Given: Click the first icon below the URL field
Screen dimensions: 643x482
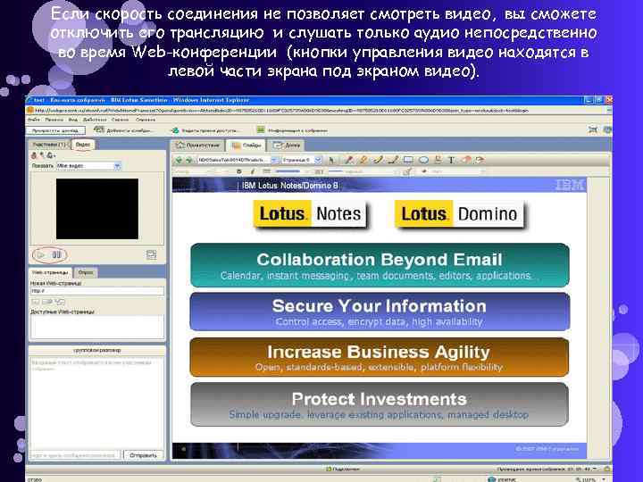Looking at the screenshot, I should [36, 302].
